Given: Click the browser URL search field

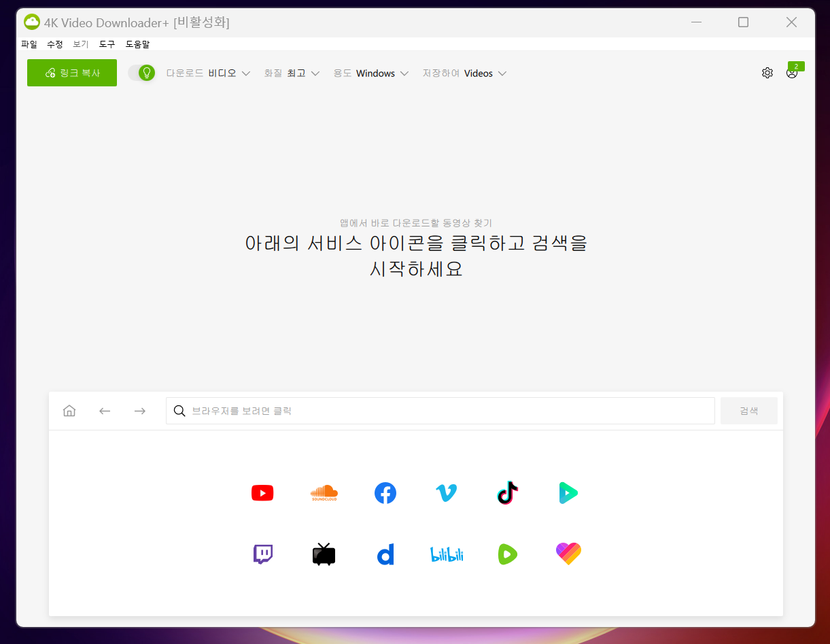Looking at the screenshot, I should tap(440, 411).
